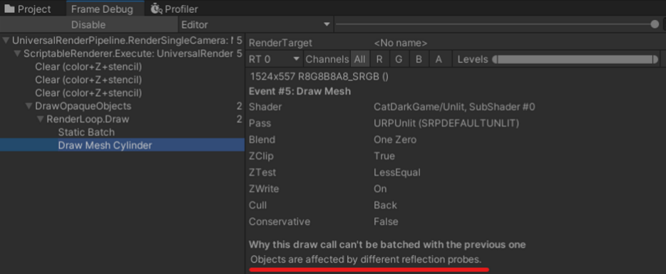Select the Static Batch event
The width and height of the screenshot is (666, 274).
pos(86,132)
